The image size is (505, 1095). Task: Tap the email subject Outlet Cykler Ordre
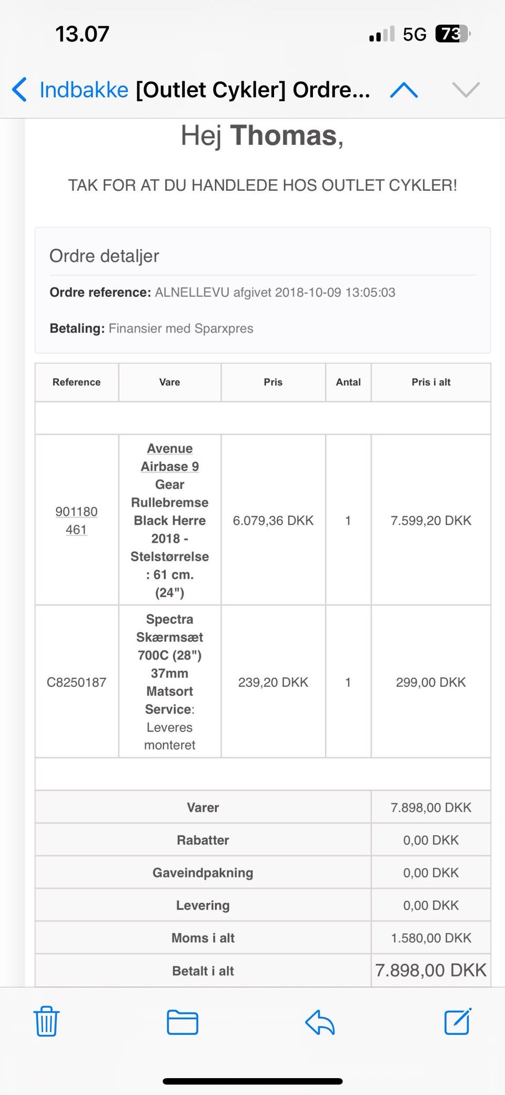click(252, 90)
